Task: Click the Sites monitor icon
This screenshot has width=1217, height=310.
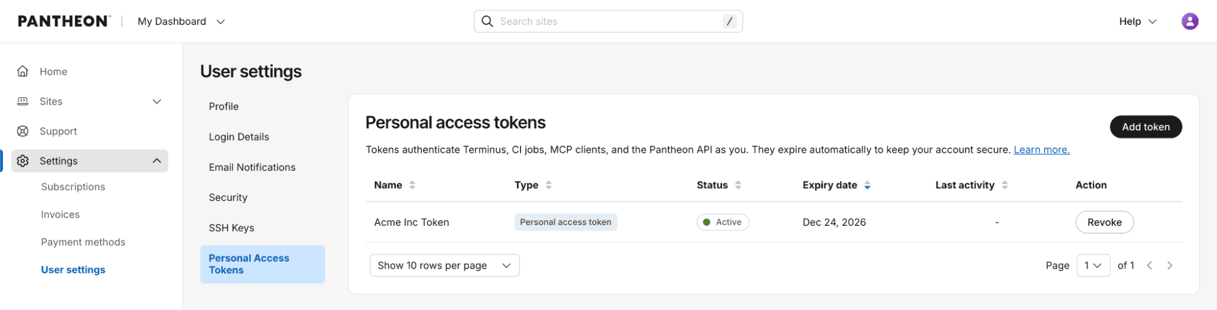Action: [x=23, y=101]
